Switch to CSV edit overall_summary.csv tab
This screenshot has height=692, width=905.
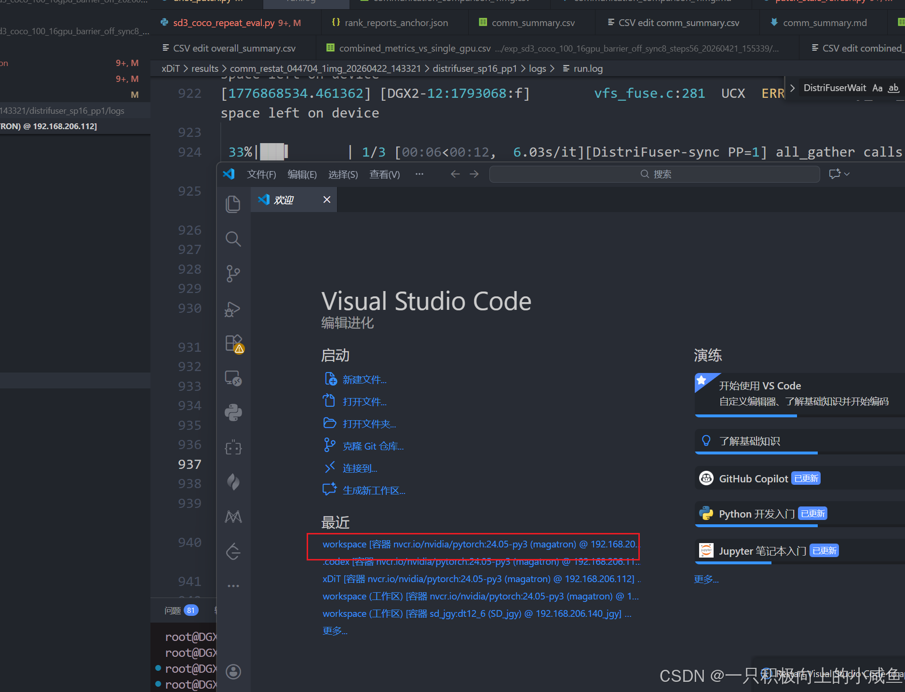click(233, 48)
